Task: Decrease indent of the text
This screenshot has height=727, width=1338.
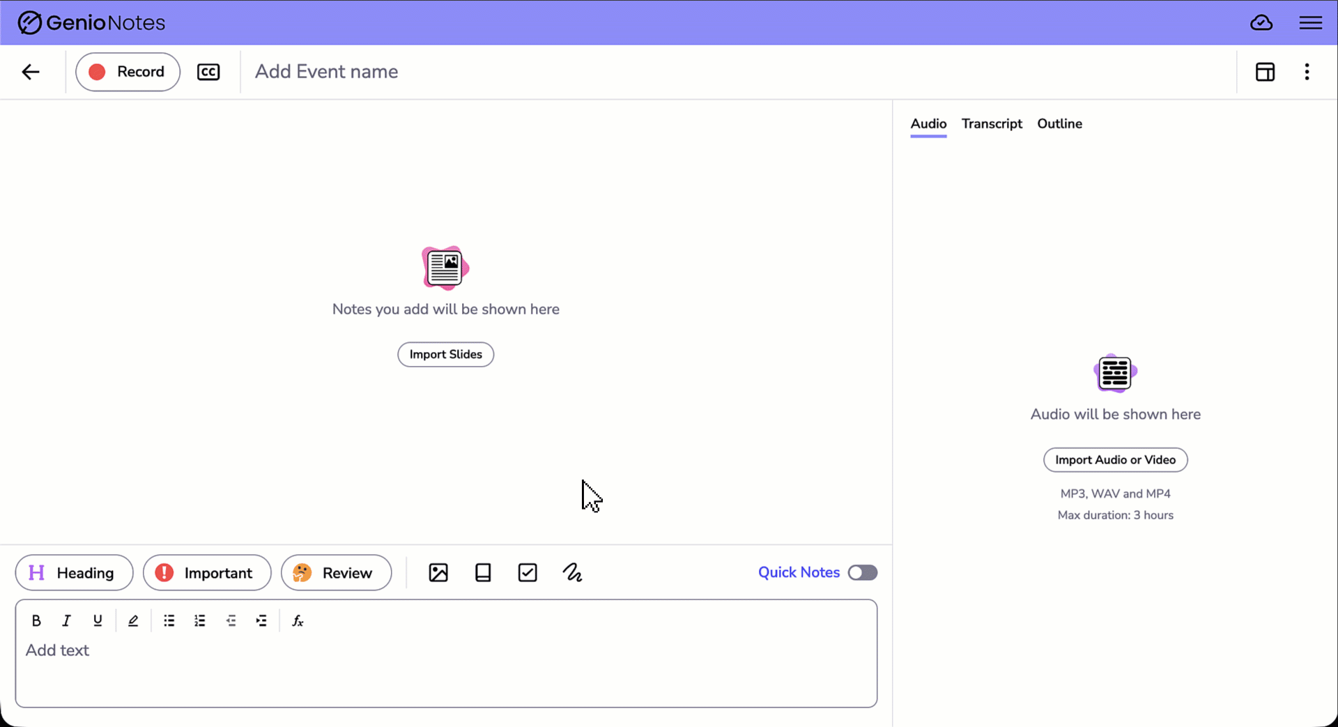Action: point(231,621)
